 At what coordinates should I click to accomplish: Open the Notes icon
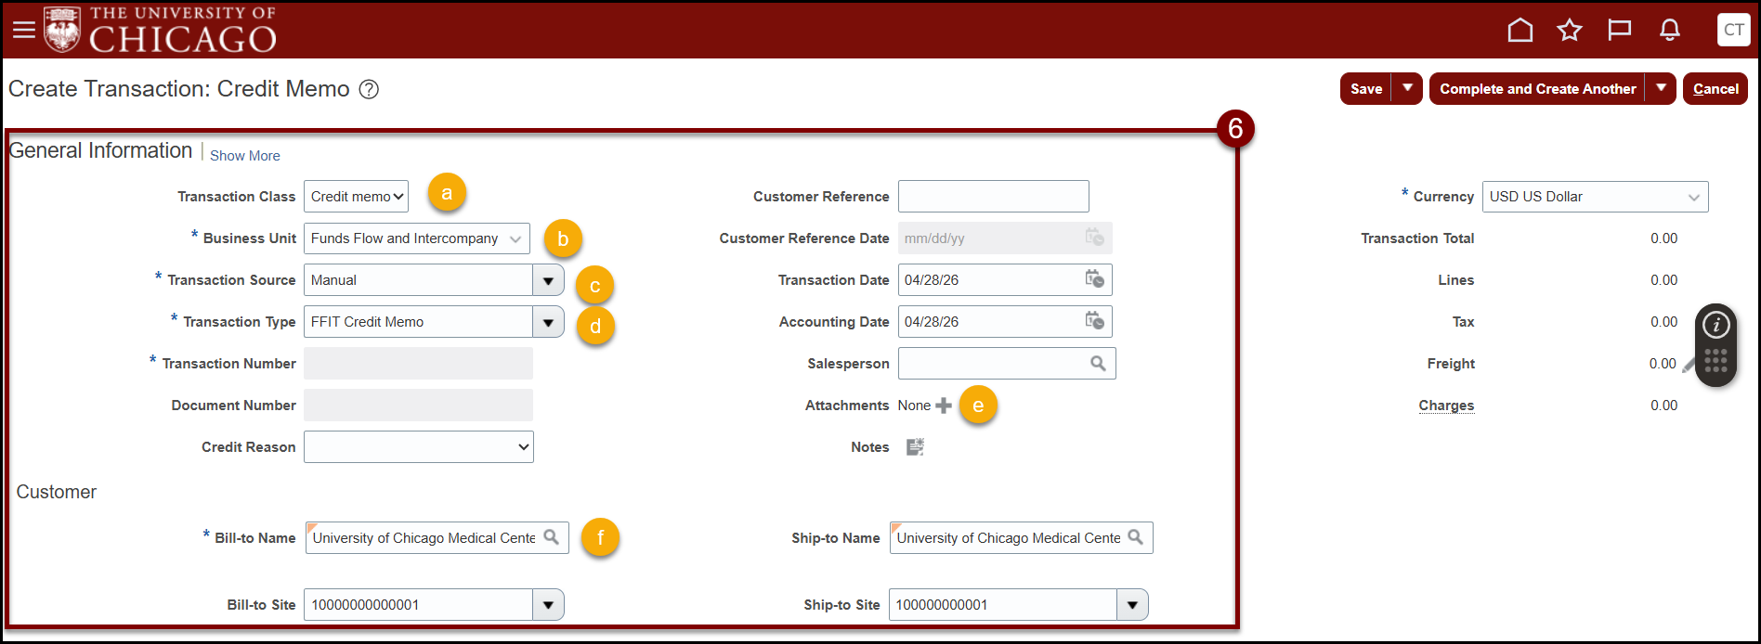coord(915,447)
